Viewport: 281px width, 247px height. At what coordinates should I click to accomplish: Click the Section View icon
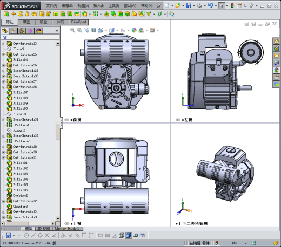(x=93, y=30)
